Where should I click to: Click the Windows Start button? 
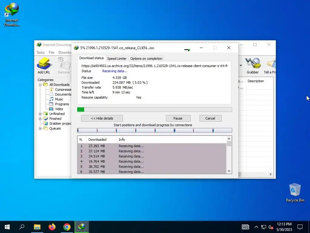click(x=7, y=227)
